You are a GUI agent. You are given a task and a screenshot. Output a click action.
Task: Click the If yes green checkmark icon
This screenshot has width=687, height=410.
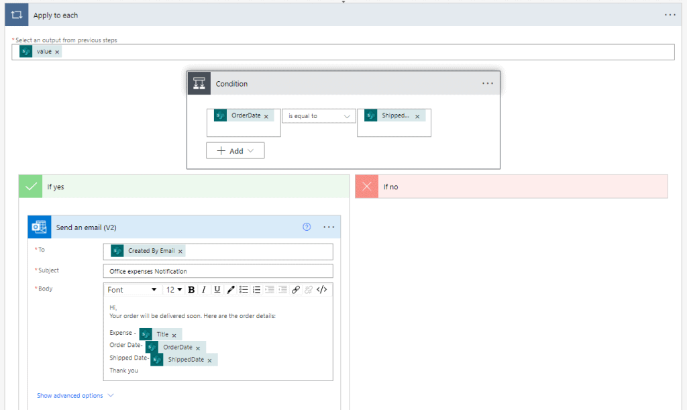coord(31,187)
